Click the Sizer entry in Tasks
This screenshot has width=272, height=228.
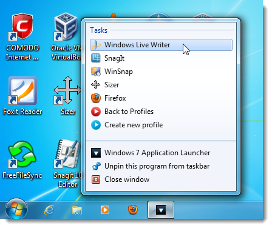click(x=161, y=85)
